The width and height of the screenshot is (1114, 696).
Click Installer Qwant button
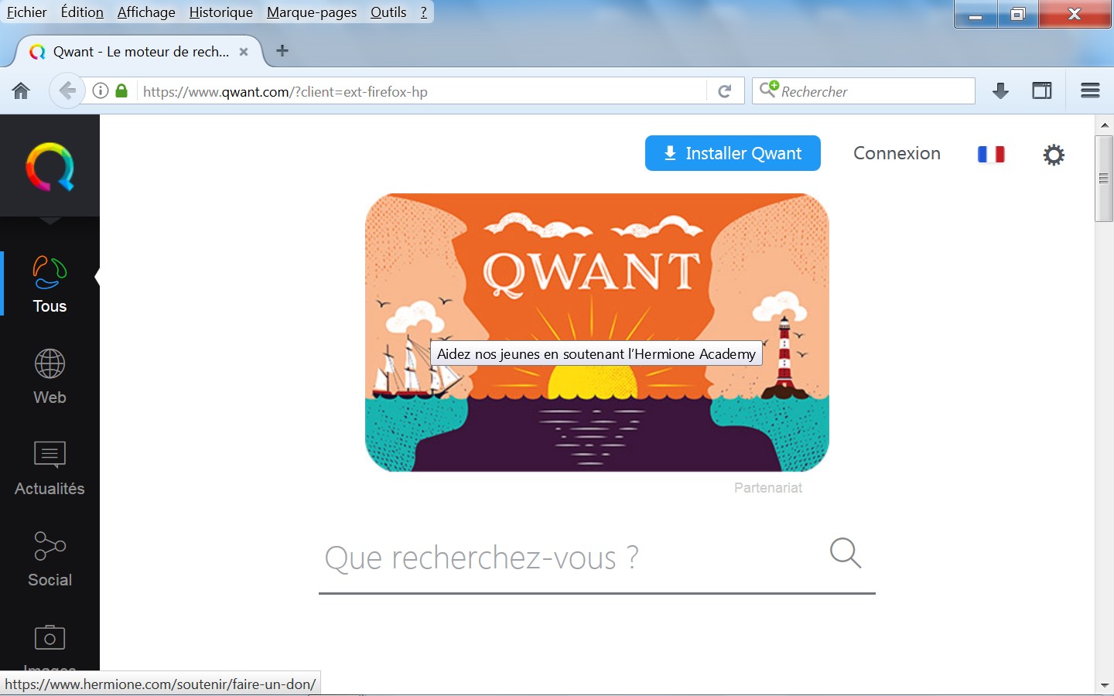point(733,153)
